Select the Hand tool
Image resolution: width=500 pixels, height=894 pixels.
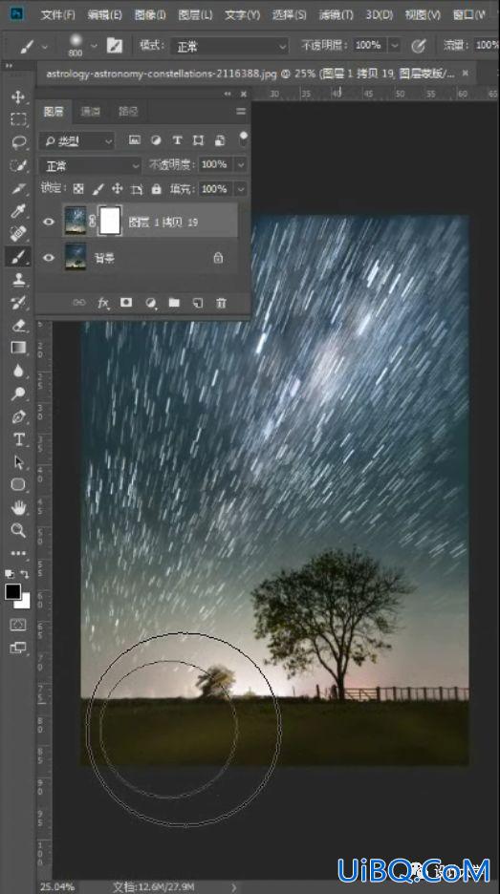pos(18,507)
